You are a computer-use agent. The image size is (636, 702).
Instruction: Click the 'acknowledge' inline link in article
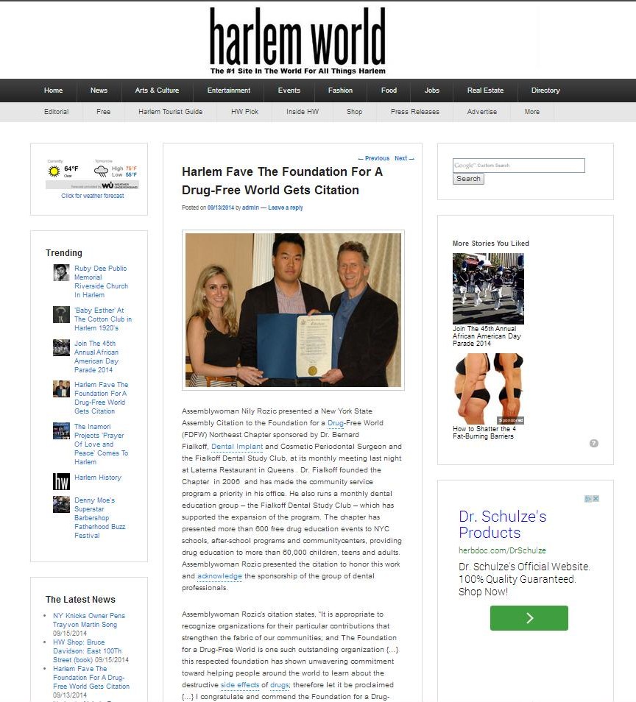pos(219,576)
